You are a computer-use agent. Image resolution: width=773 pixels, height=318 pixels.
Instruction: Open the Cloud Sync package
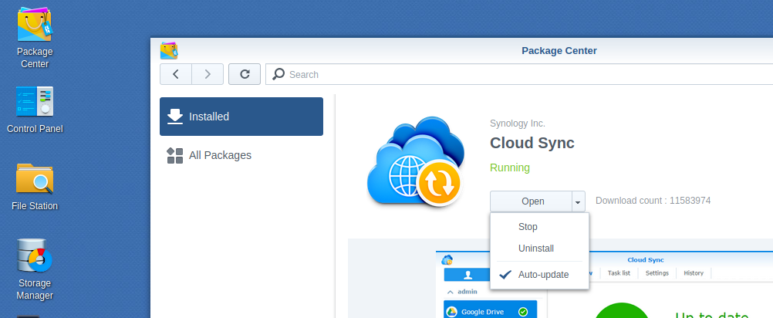coord(532,201)
